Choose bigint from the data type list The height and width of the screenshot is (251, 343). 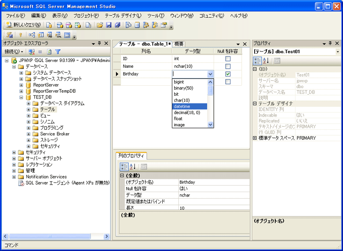190,82
